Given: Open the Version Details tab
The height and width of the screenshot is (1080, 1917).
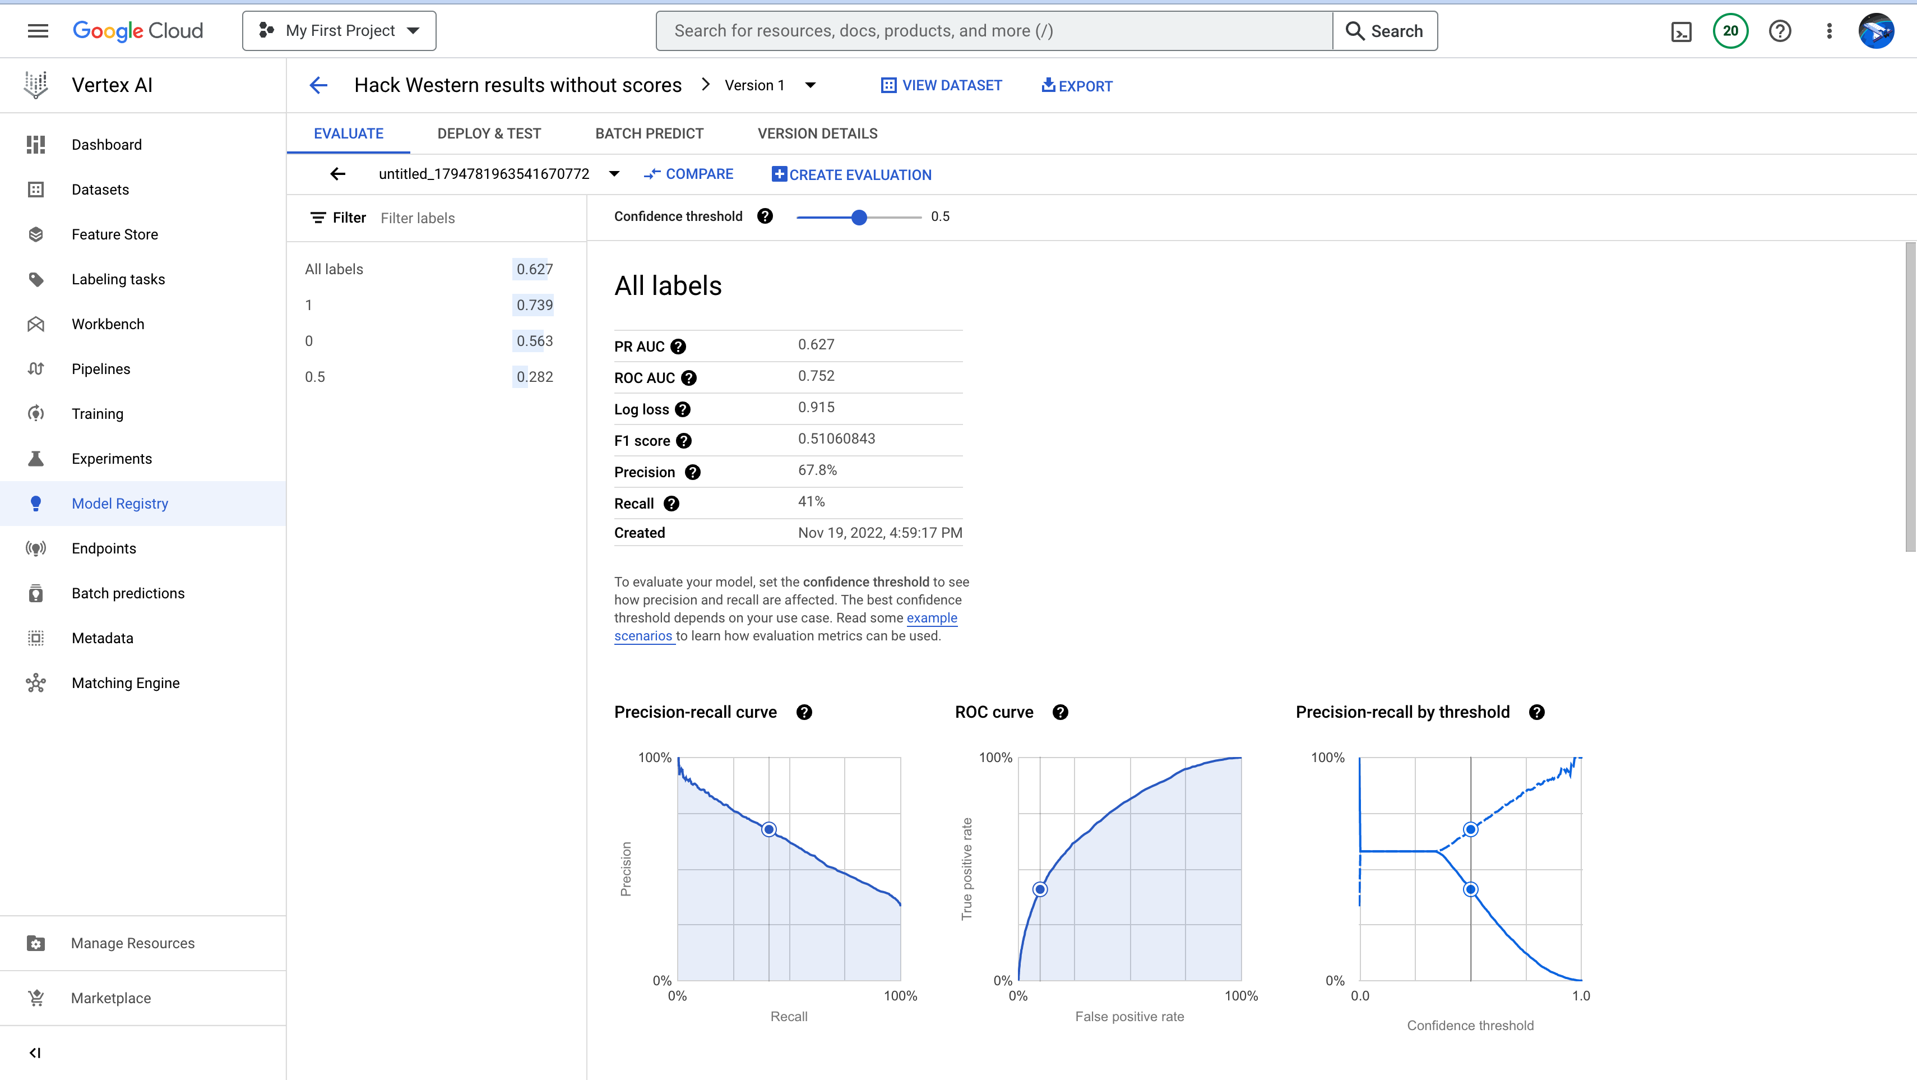Looking at the screenshot, I should click(x=817, y=134).
